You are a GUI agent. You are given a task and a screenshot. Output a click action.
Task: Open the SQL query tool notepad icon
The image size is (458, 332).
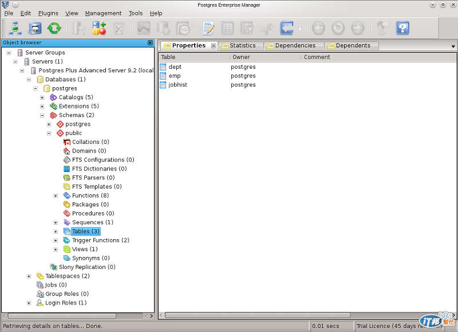click(208, 28)
